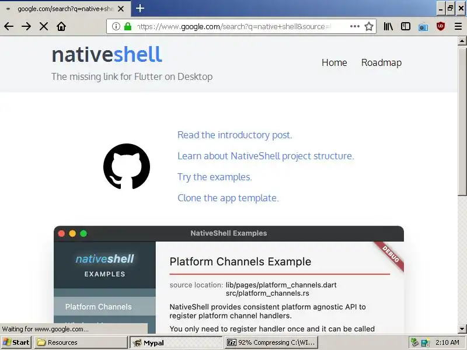Click the network connection tray icon
The image size is (467, 350).
point(426,342)
